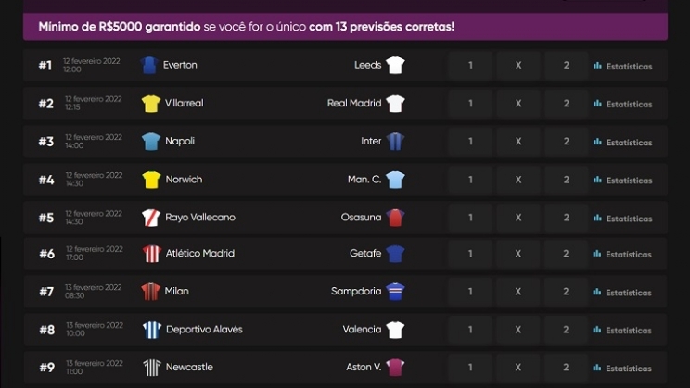Image resolution: width=690 pixels, height=388 pixels.
Task: Click Atlético Madrid's striped jersey icon
Action: [x=151, y=254]
